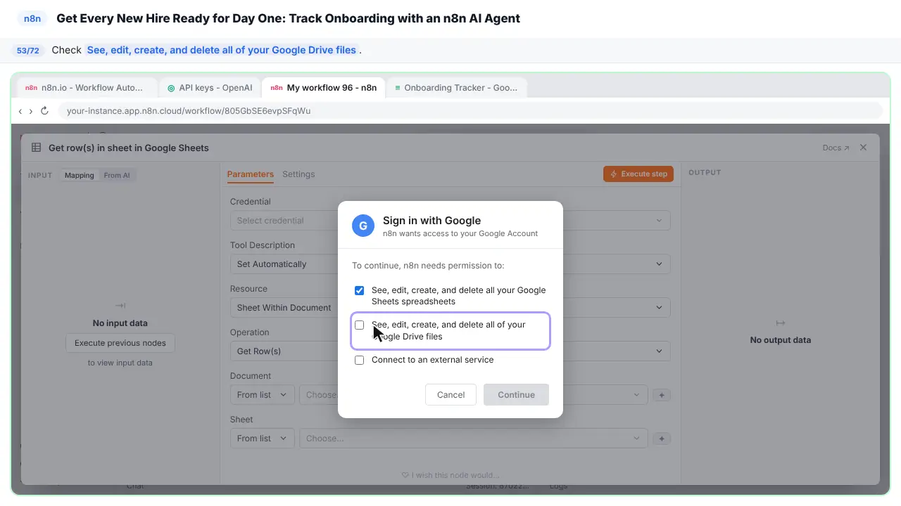Click Cancel in Google sign-in dialog
Screen dimensions: 901x506
tap(450, 394)
